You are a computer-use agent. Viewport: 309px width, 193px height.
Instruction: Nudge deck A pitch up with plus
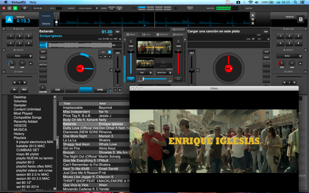coord(120,90)
